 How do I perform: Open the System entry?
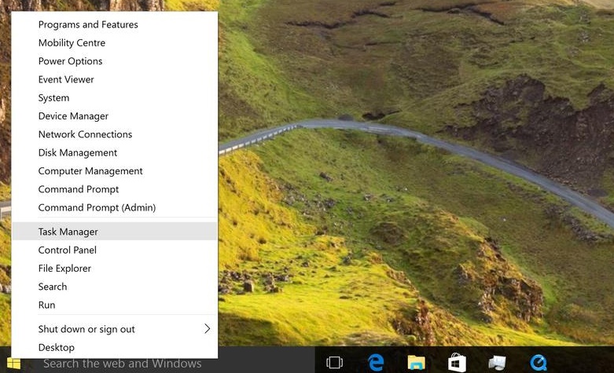114,97
